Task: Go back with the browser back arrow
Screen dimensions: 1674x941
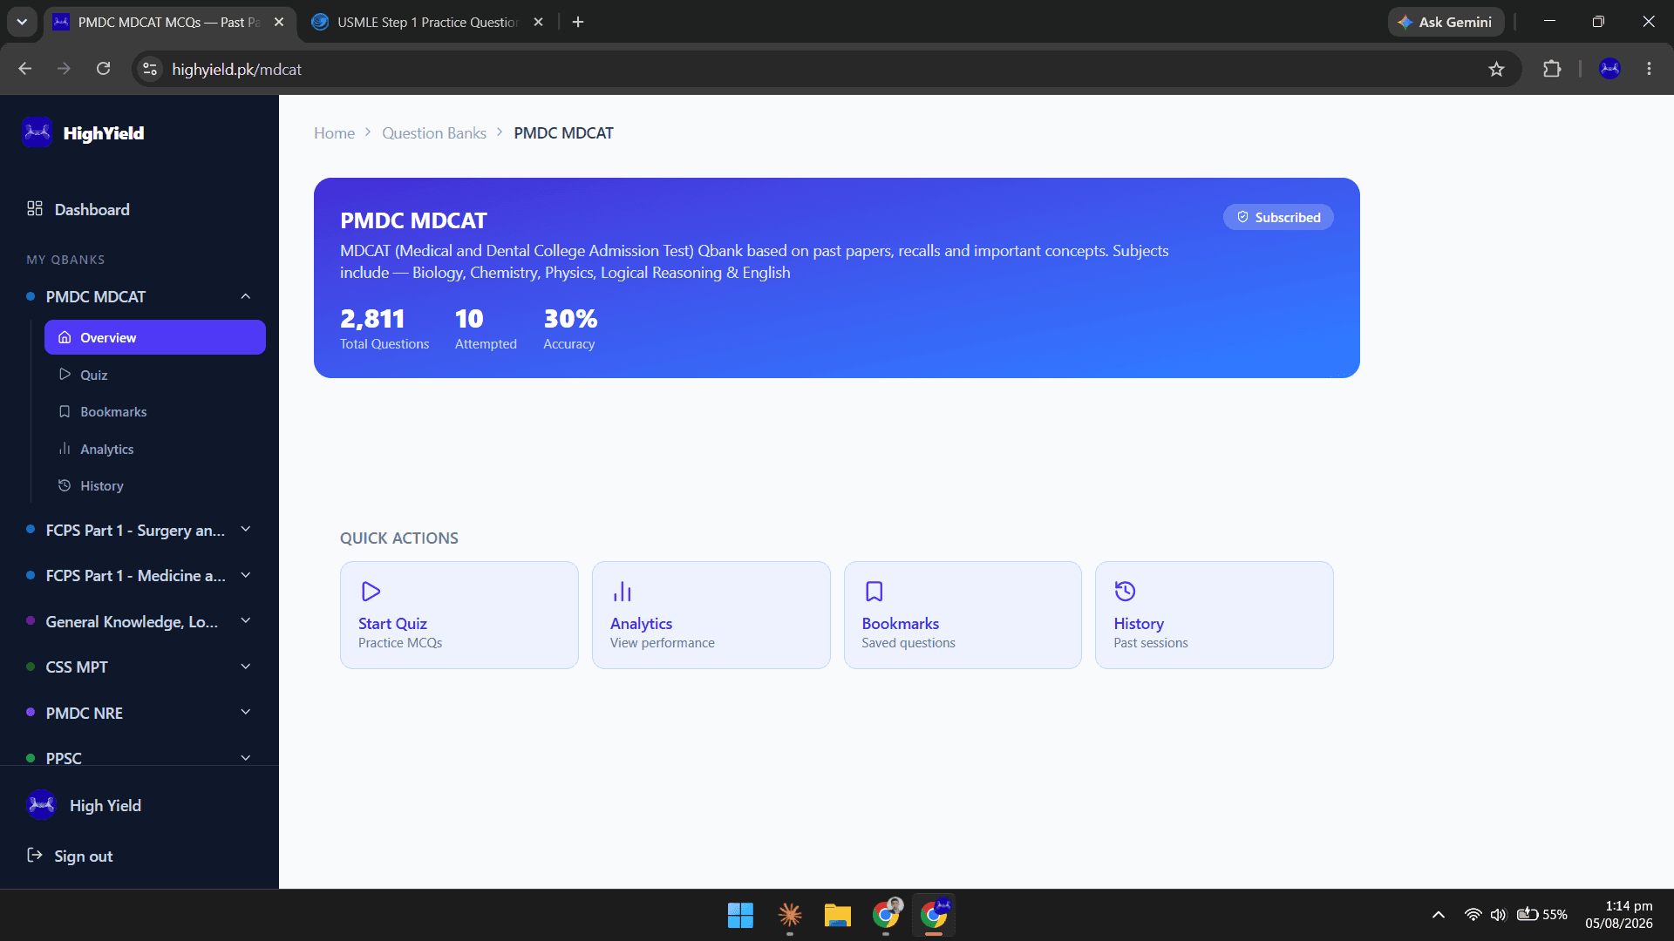Action: click(24, 69)
